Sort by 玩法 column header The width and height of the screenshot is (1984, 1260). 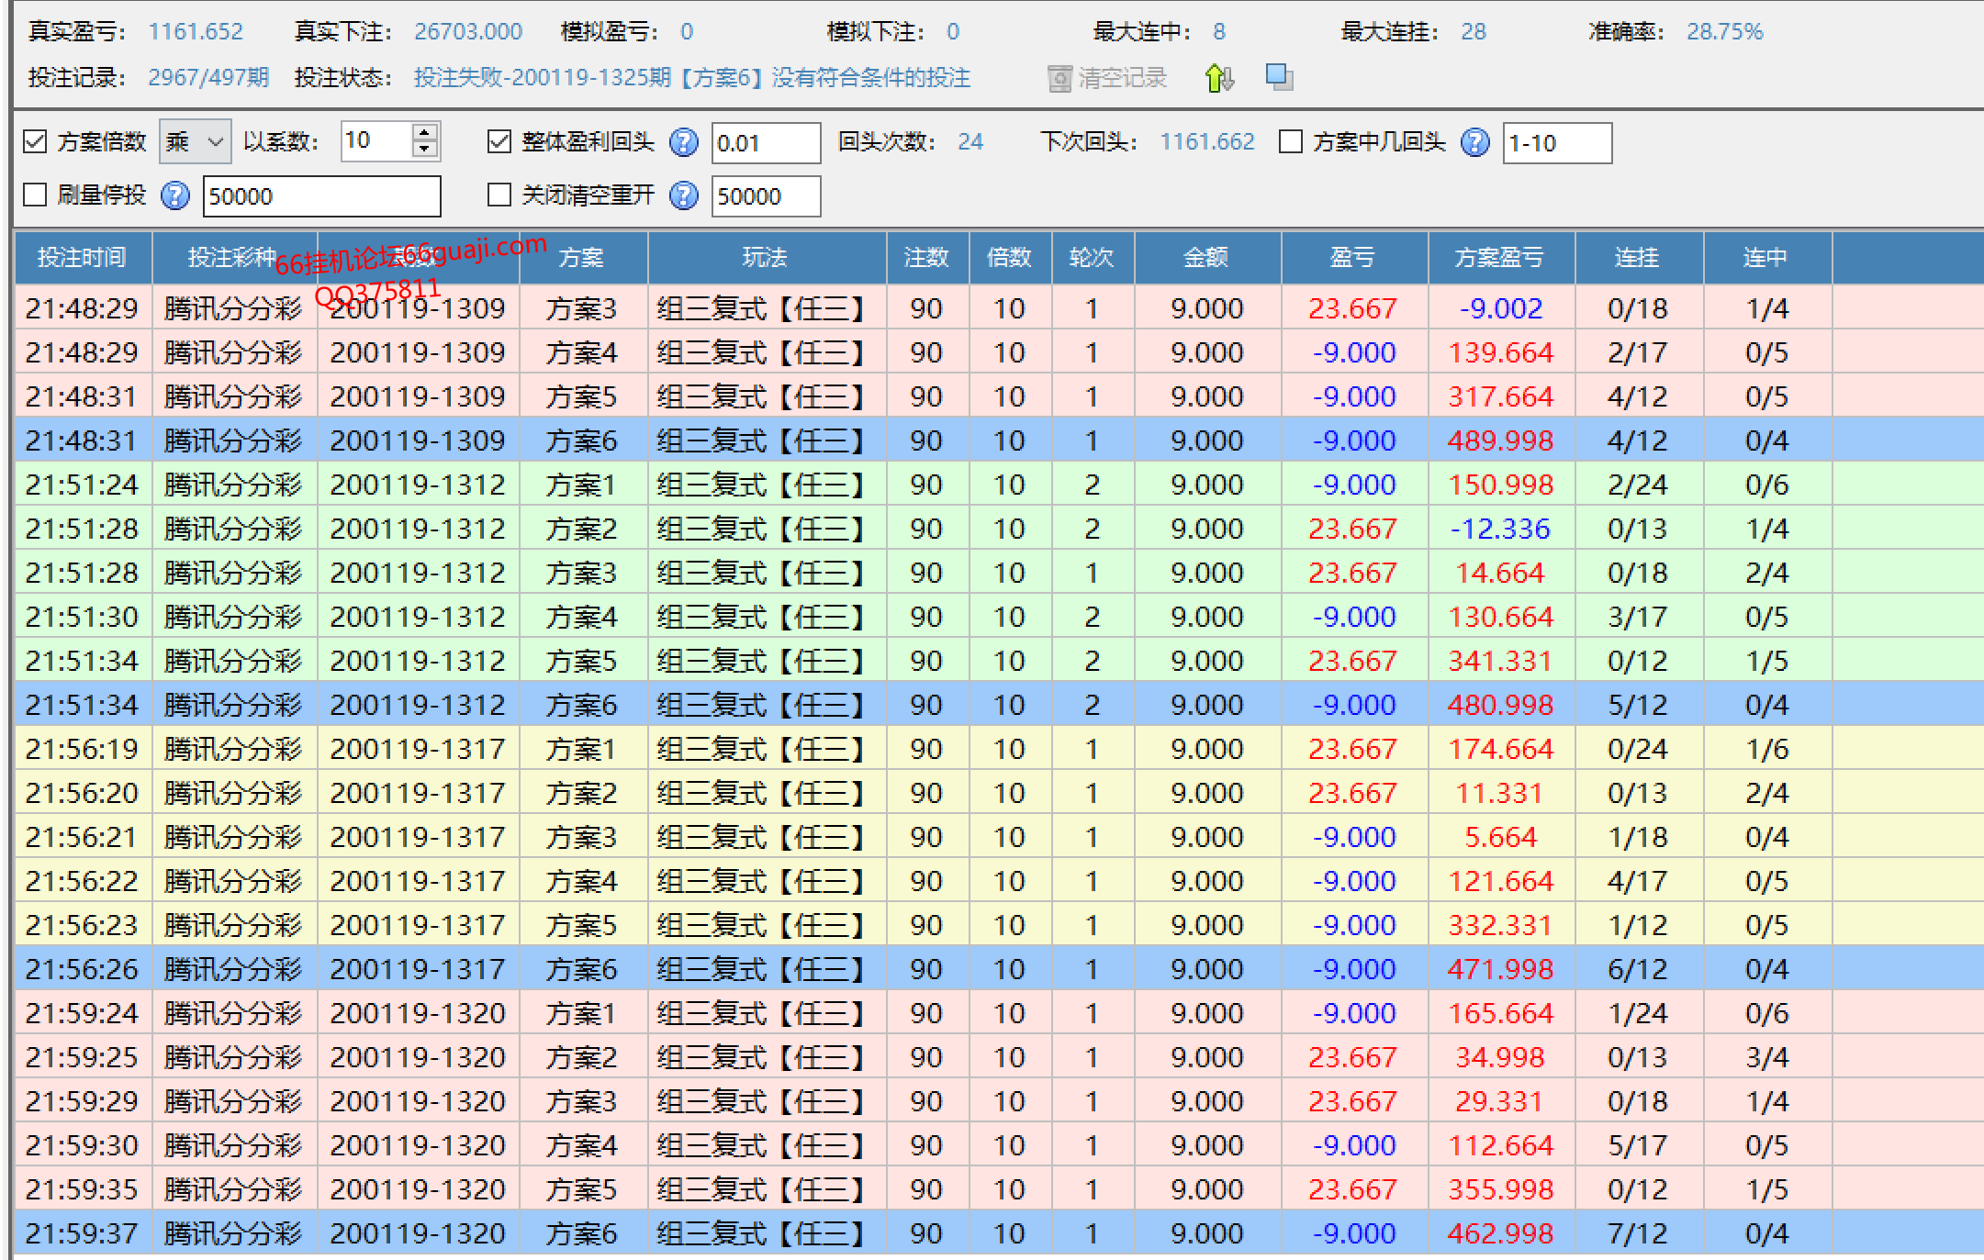(766, 258)
